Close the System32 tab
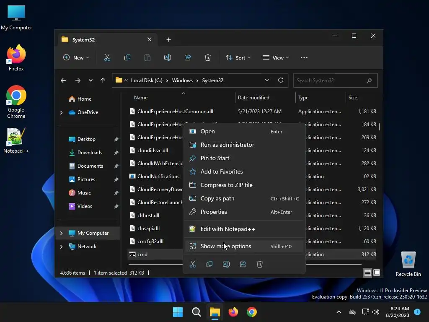 tap(150, 39)
